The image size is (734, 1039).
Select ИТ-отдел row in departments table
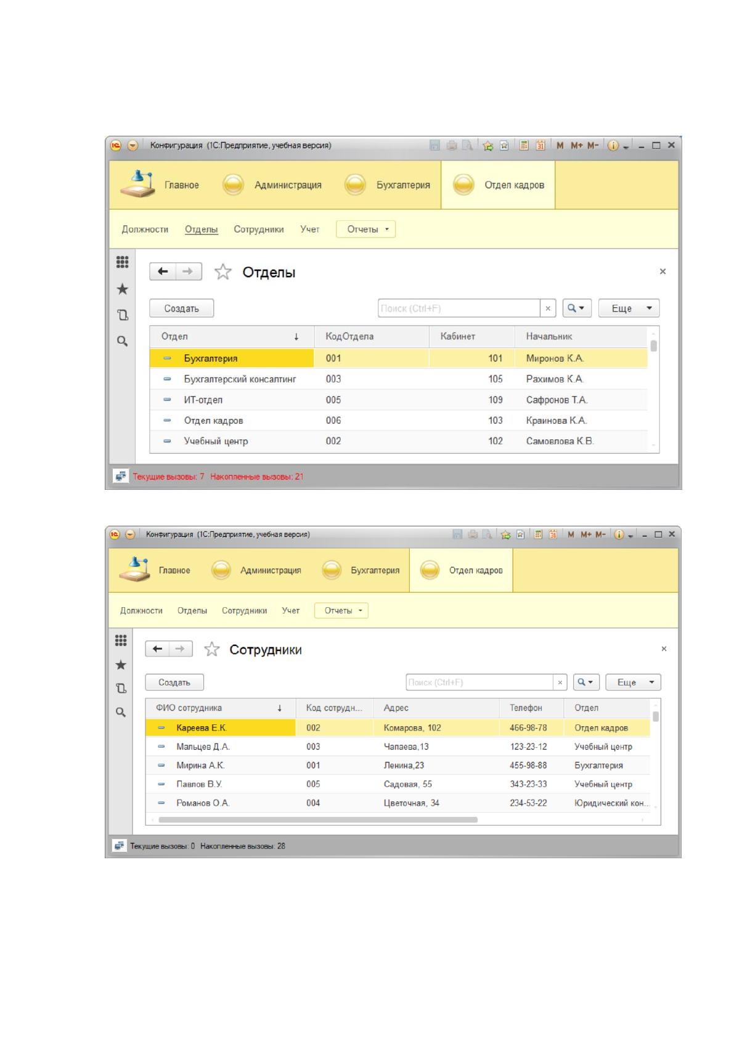398,400
